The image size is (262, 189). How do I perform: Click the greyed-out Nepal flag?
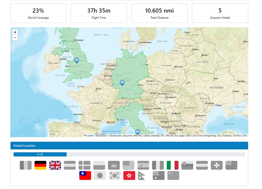[143, 176]
